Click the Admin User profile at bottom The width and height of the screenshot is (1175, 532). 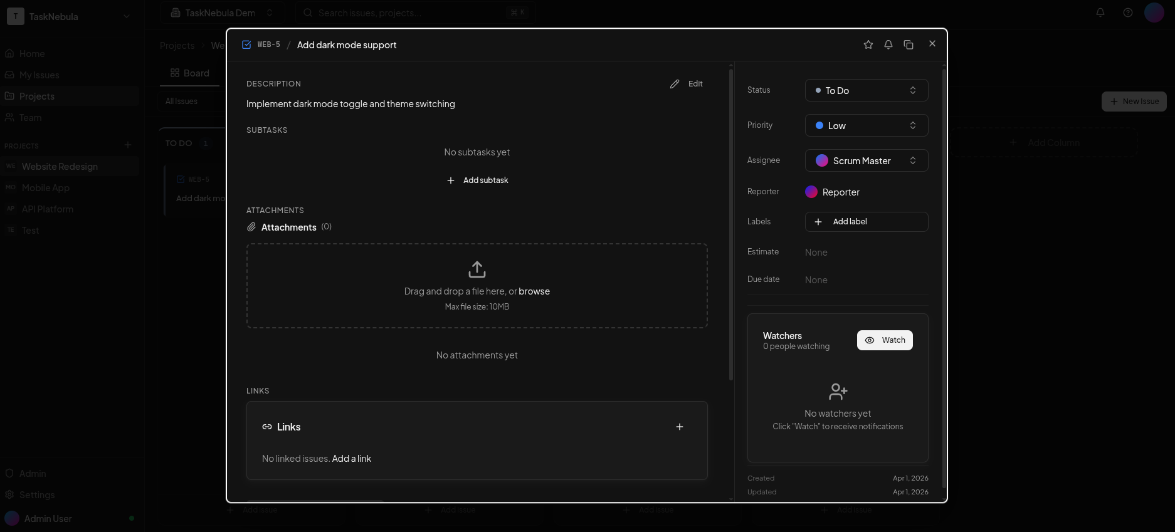[x=70, y=519]
